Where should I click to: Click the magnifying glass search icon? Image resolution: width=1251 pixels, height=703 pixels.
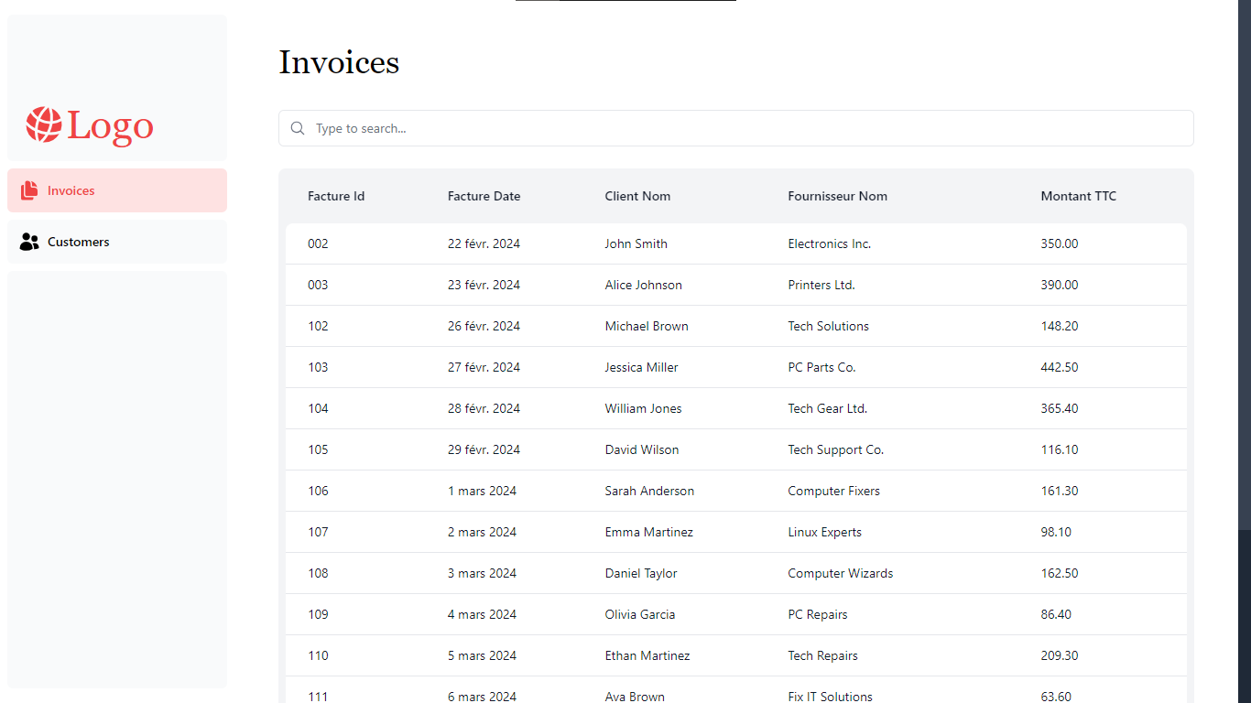(x=298, y=128)
